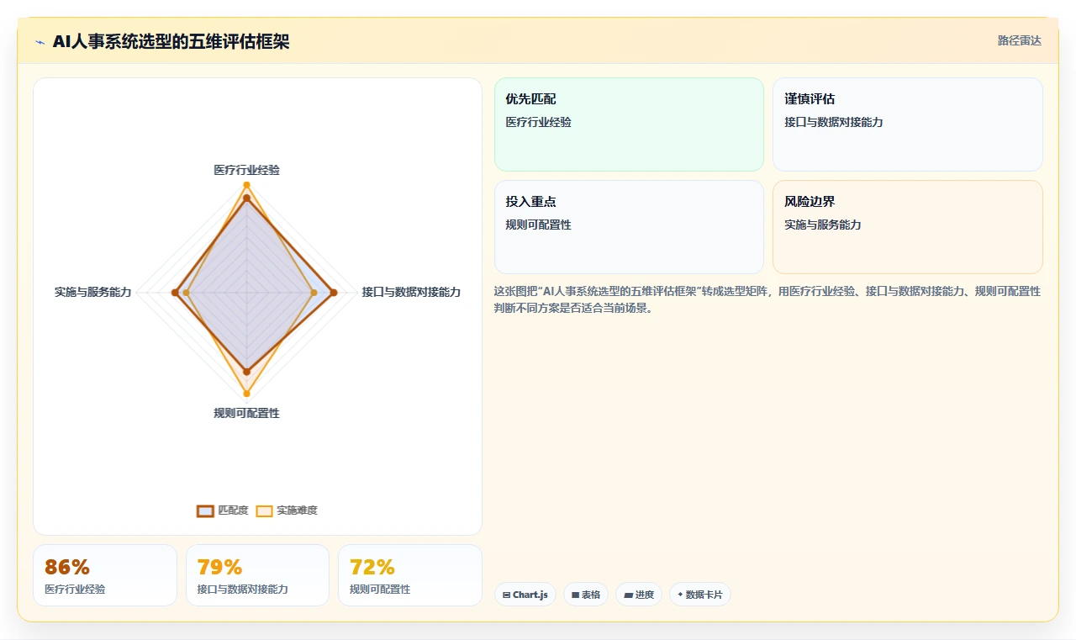Click the title AI人事系统选型的五维评估框架
Viewport: 1076px width, 640px height.
click(x=171, y=41)
